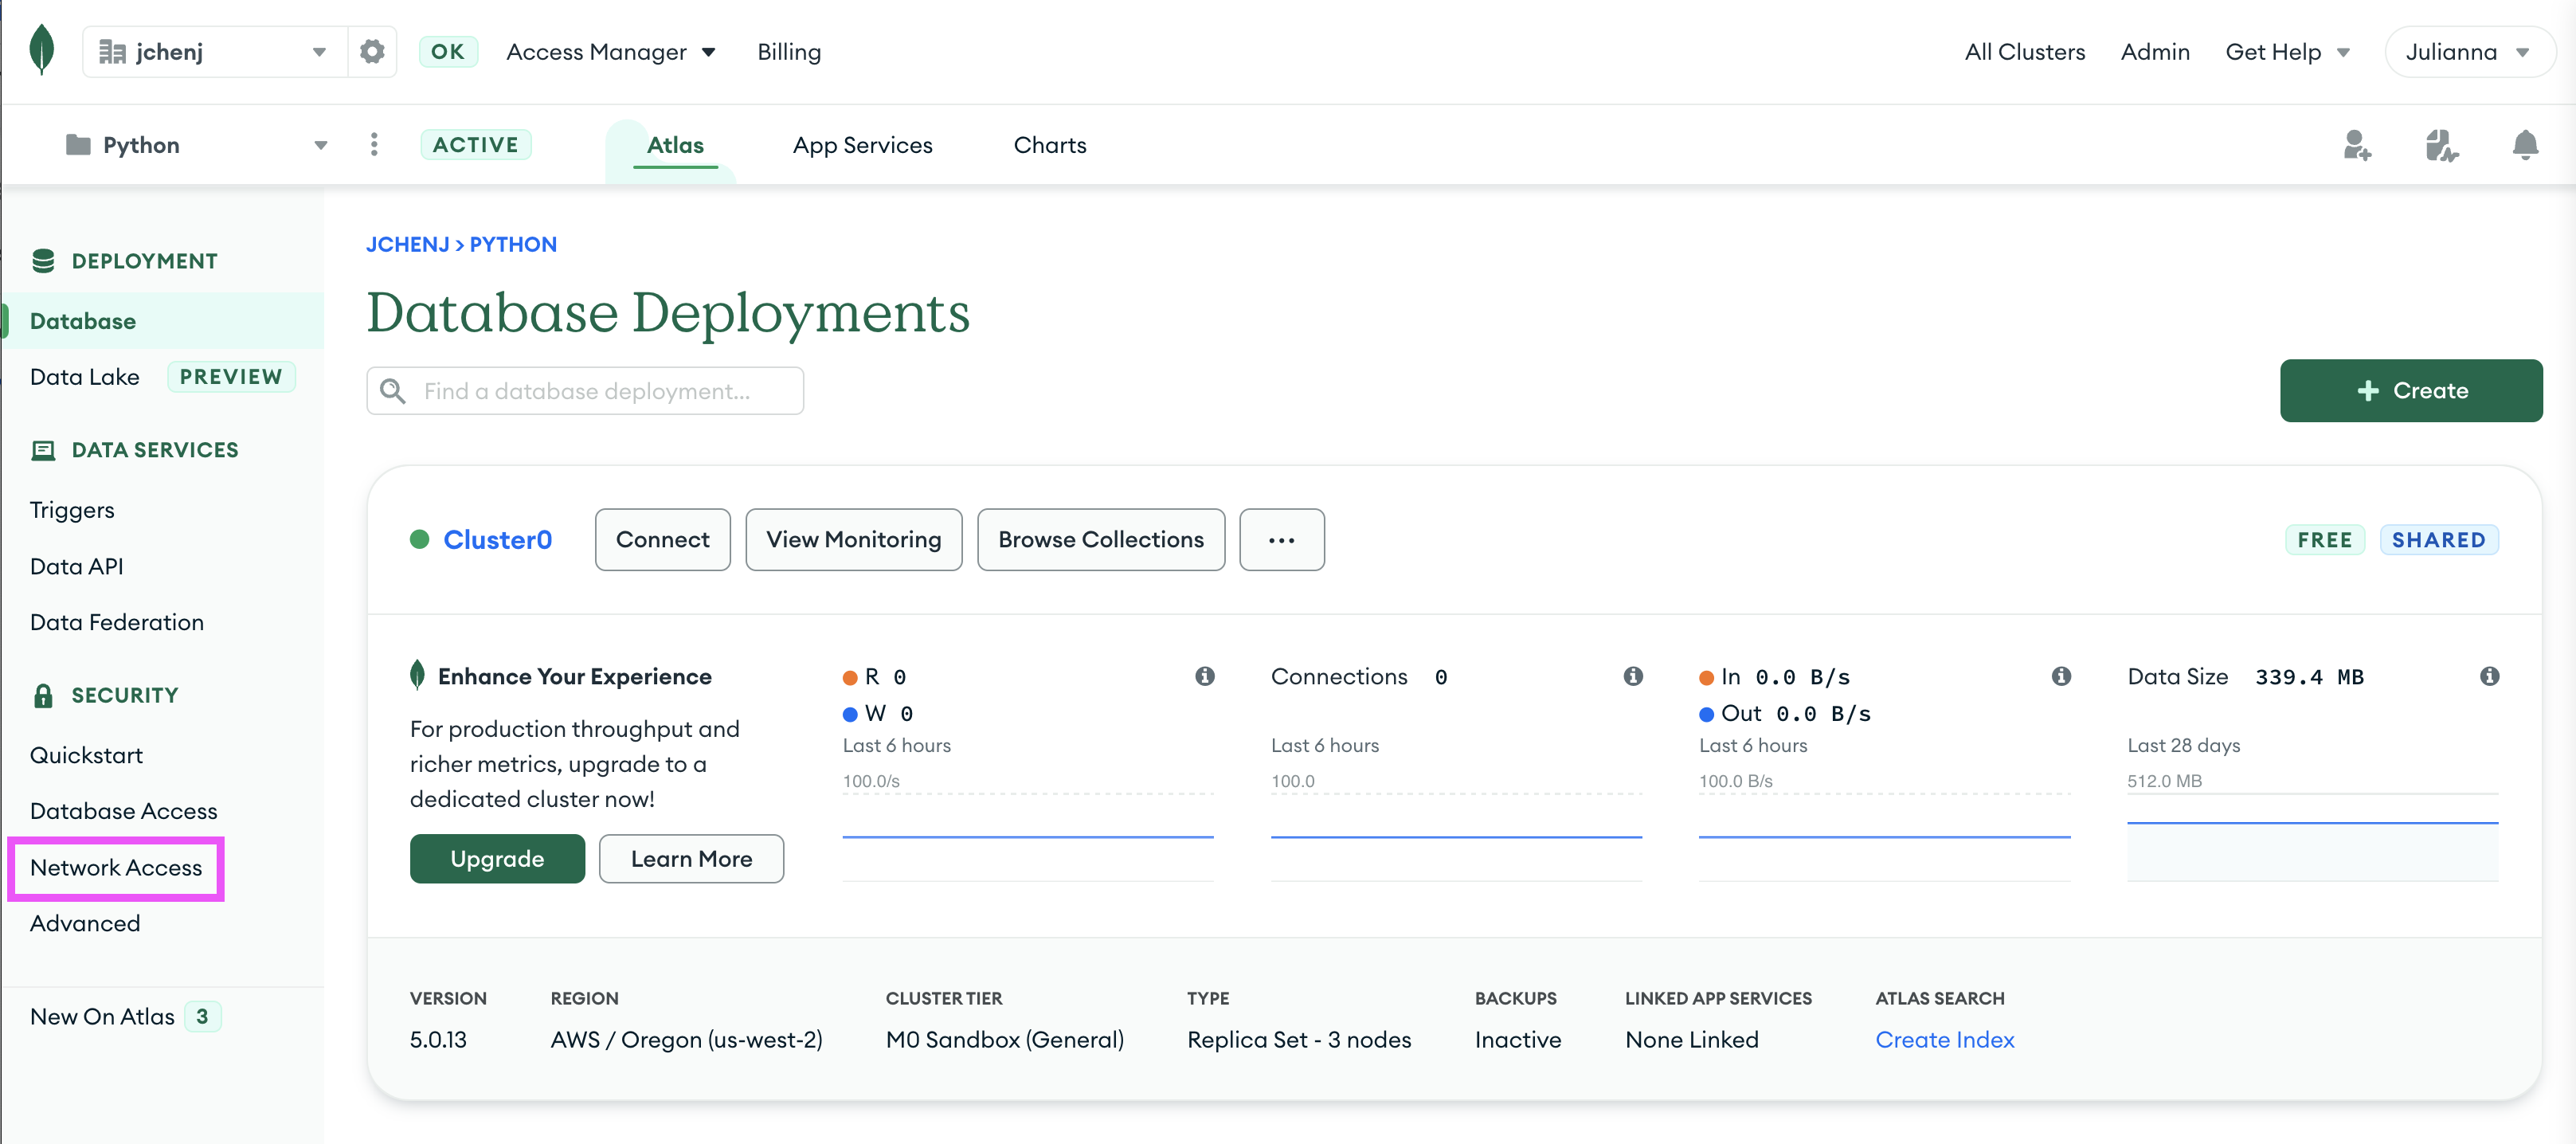Screen dimensions: 2576x1144
Task: Click the Deployment database stack icon
Action: 42,260
